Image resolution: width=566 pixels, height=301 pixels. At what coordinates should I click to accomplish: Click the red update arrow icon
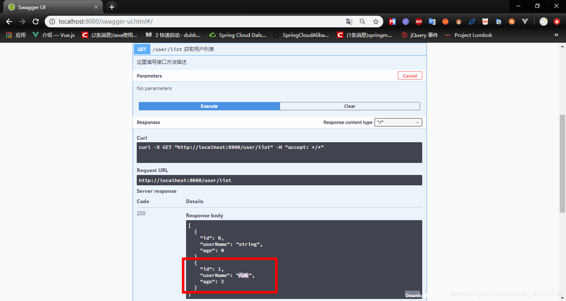(557, 22)
